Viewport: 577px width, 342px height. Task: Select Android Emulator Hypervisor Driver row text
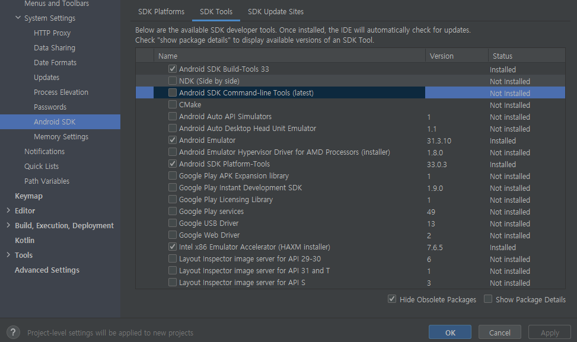285,152
